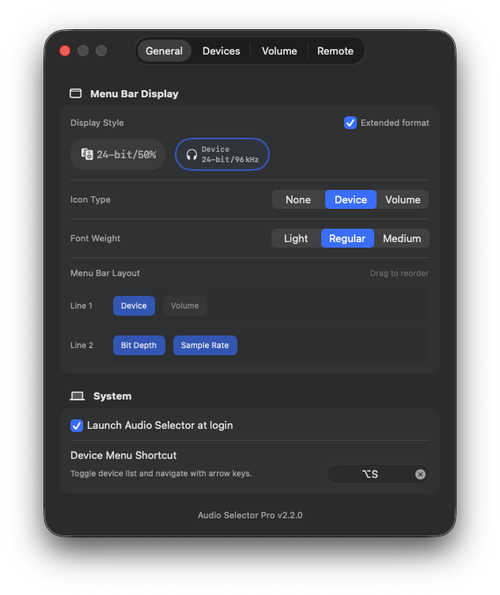
Task: Click the Display Style label
Action: (x=97, y=123)
